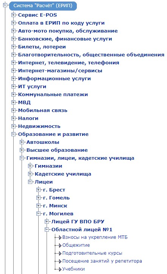Select Высшее образование tree item

coord(57,150)
